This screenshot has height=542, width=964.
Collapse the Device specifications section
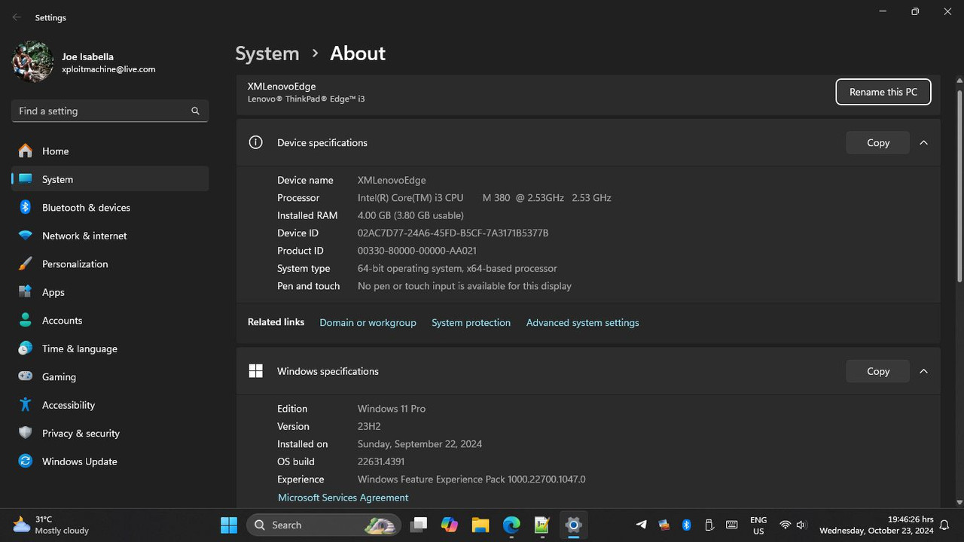click(923, 143)
